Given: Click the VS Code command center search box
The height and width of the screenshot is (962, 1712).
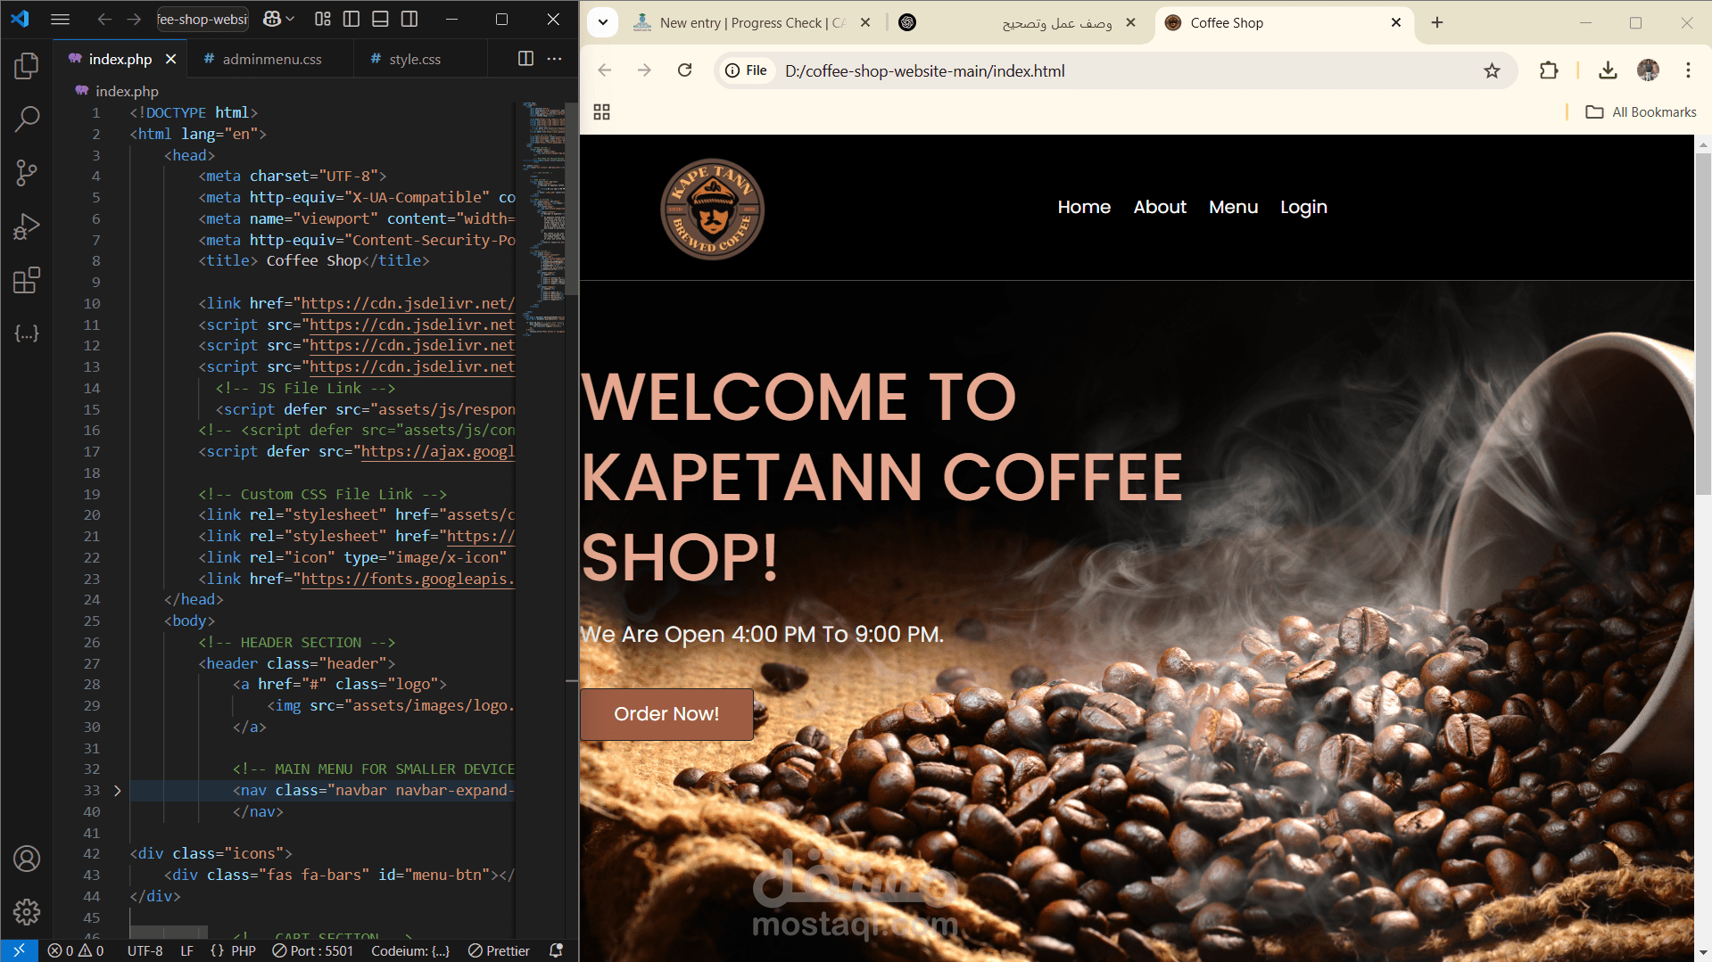Looking at the screenshot, I should tap(203, 19).
